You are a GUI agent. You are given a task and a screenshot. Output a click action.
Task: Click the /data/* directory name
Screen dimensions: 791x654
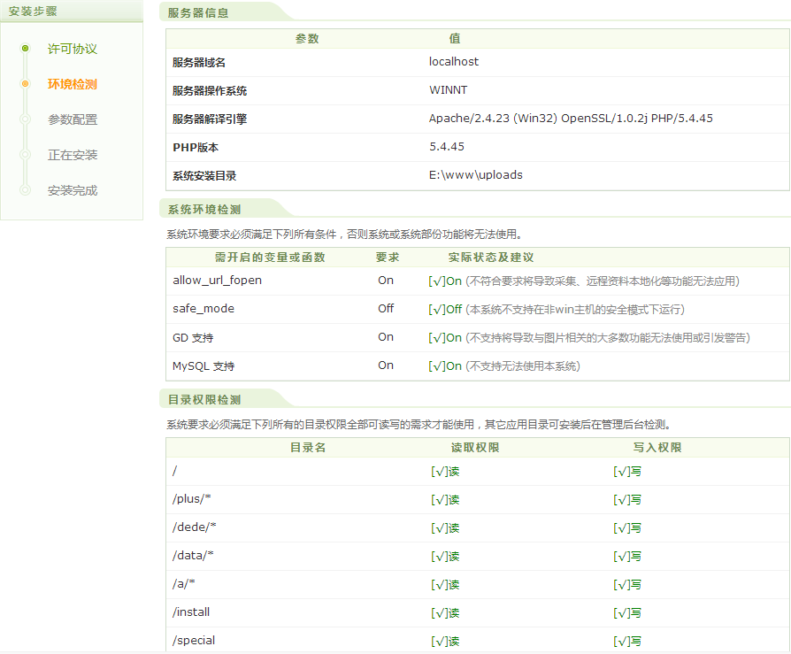(193, 556)
